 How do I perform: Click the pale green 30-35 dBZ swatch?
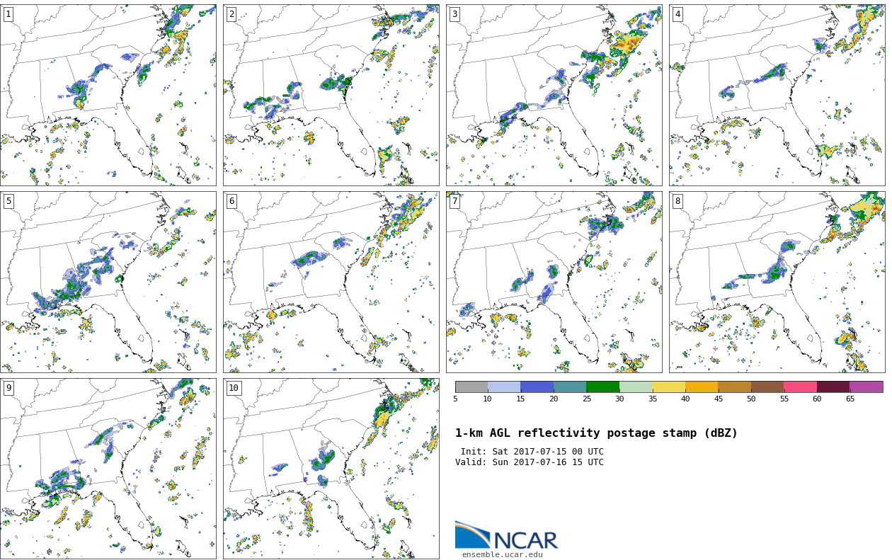click(x=636, y=387)
